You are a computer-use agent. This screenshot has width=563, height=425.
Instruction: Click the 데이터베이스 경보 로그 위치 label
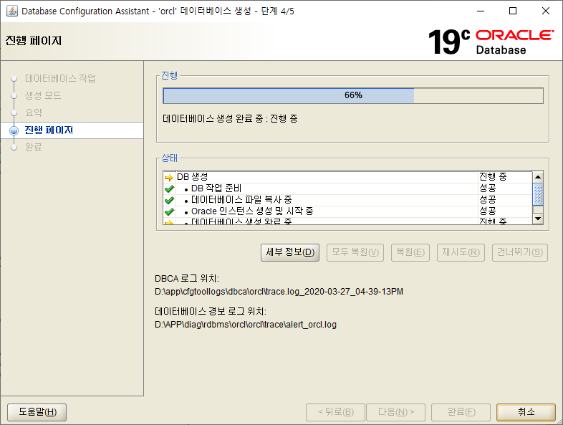pyautogui.click(x=211, y=311)
